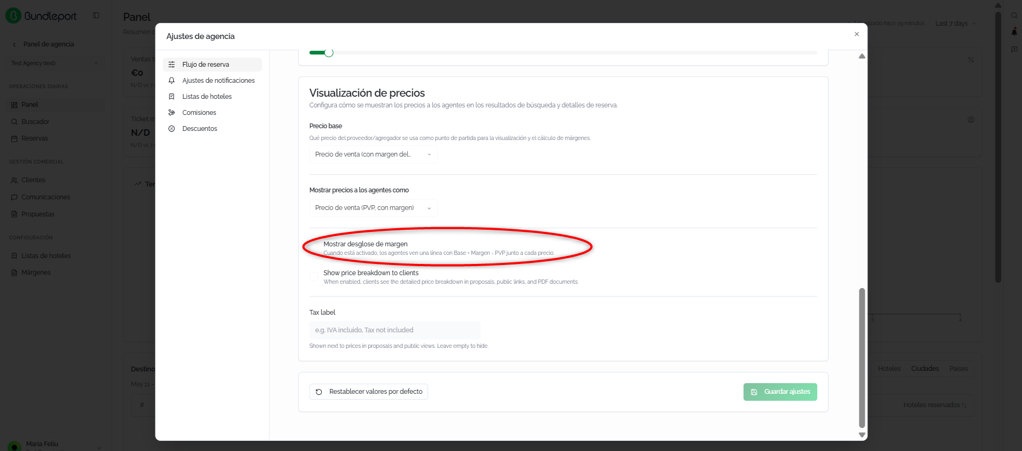Go back via Panel de agencia arrow
The image size is (1022, 451).
[x=14, y=44]
